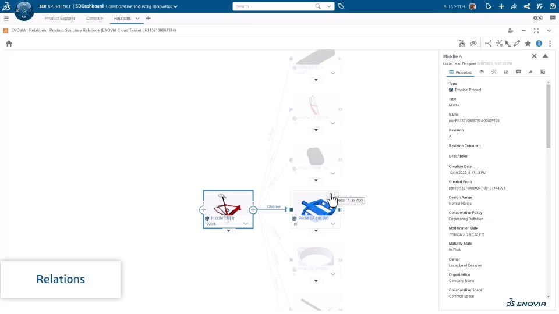This screenshot has height=314, width=559.
Task: Click the Pedal node's left connector handle
Action: [x=291, y=210]
